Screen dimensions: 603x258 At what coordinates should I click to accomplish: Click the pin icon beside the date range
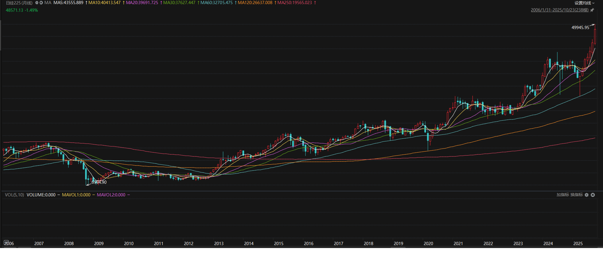tap(592, 10)
